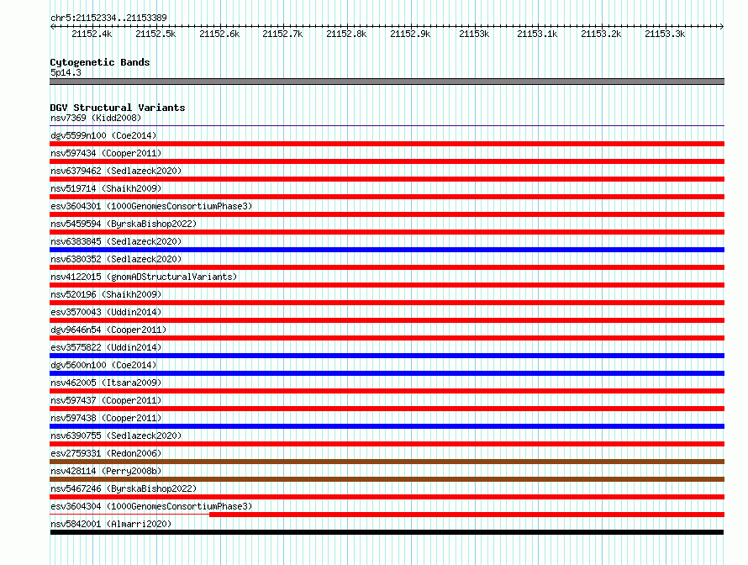748x565 pixels.
Task: Click the 21152.7k ruler tick label
Action: (x=282, y=34)
